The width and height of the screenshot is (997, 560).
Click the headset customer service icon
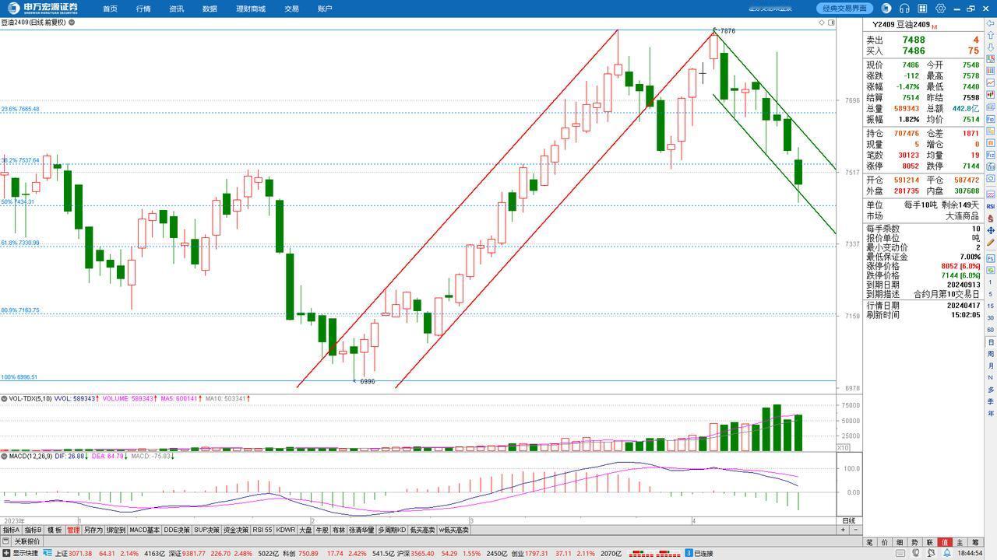[x=904, y=9]
